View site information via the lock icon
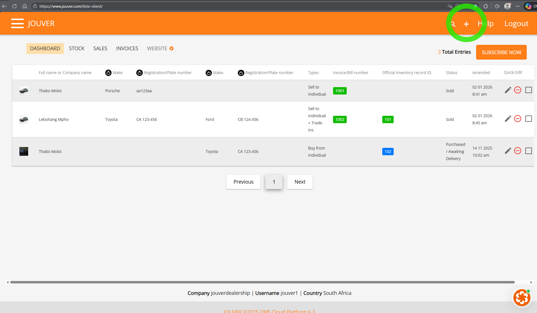 [x=35, y=6]
